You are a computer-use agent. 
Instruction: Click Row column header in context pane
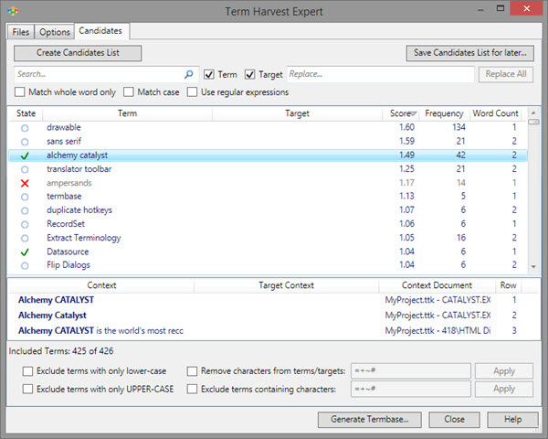tap(508, 285)
